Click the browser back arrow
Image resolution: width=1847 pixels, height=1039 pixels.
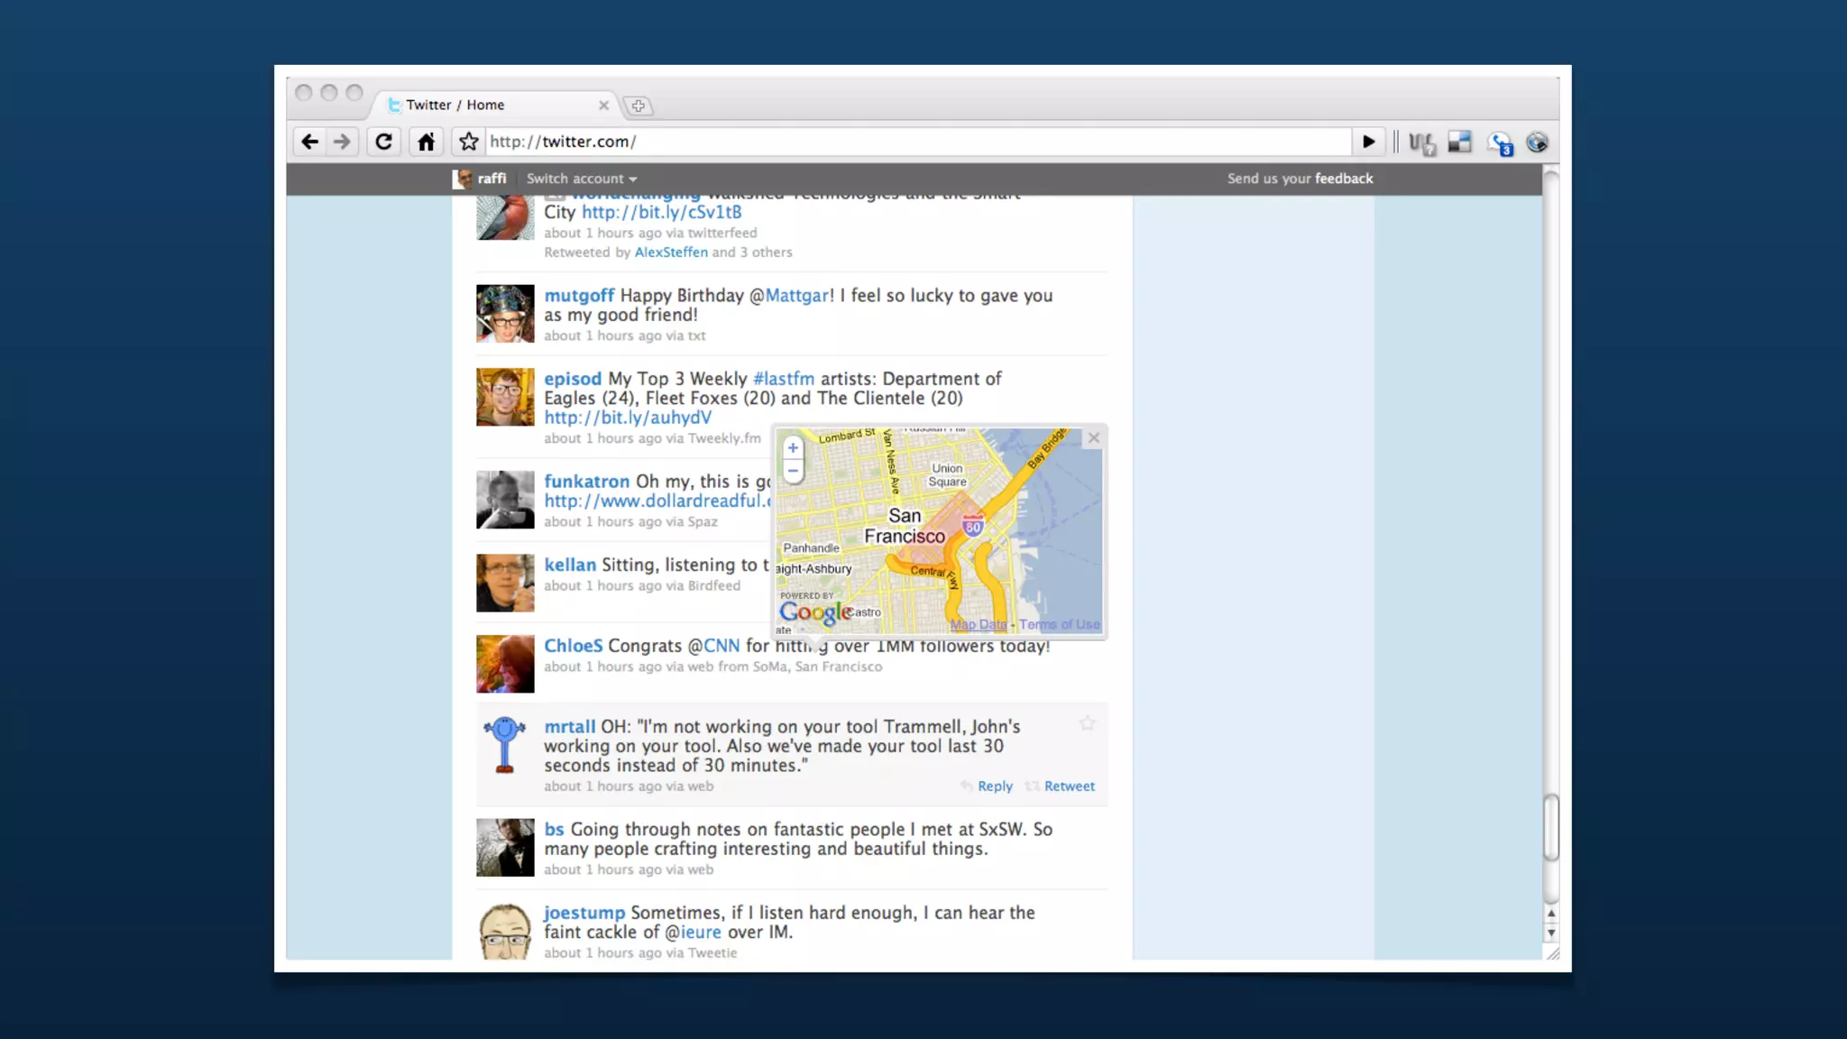pyautogui.click(x=309, y=142)
